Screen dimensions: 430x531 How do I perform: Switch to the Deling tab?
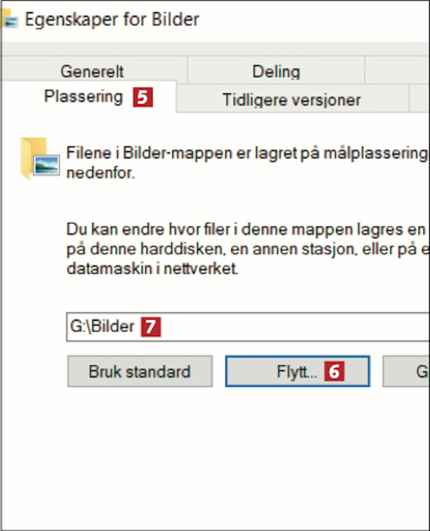click(276, 71)
